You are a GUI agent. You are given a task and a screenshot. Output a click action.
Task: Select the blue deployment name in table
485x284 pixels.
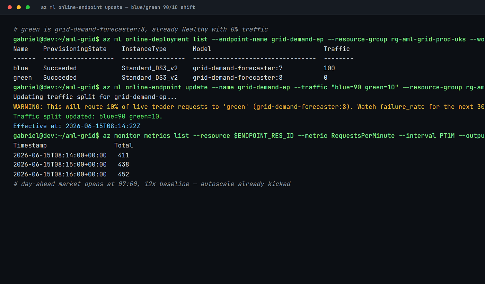coord(21,68)
